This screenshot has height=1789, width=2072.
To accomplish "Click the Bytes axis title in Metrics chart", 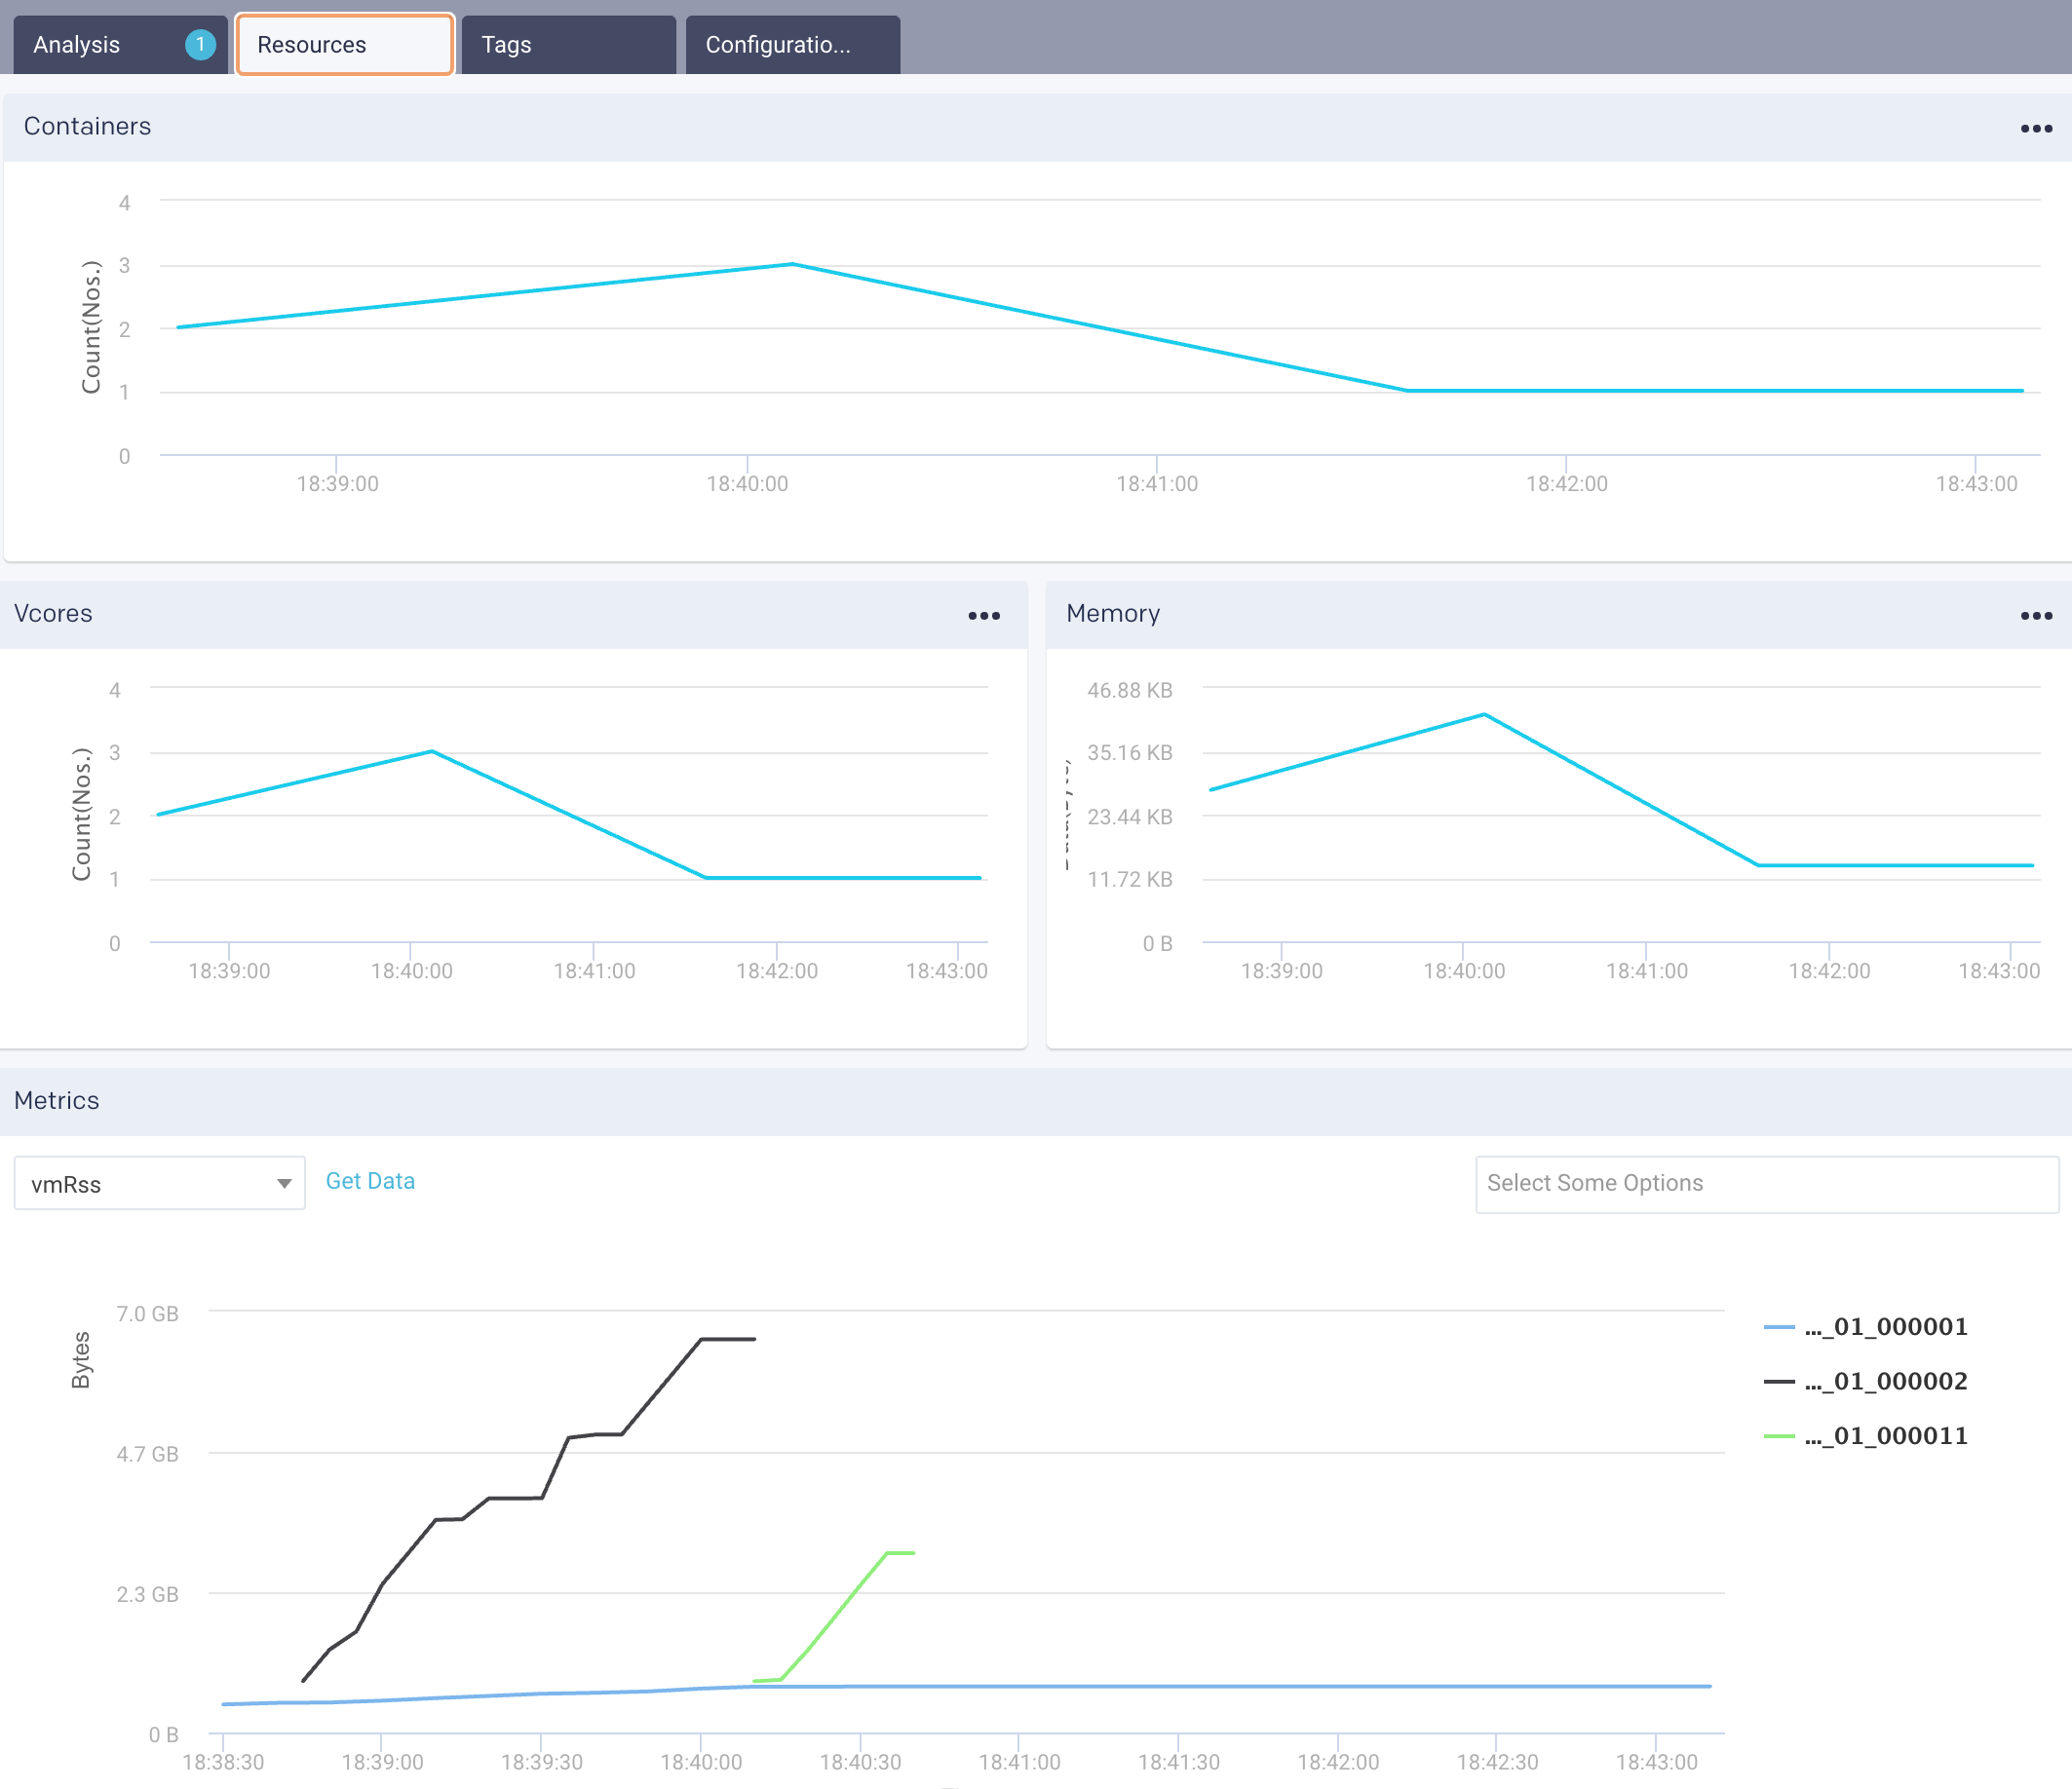I will coord(81,1360).
